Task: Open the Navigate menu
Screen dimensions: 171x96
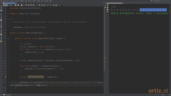Action: (x=12, y=1)
